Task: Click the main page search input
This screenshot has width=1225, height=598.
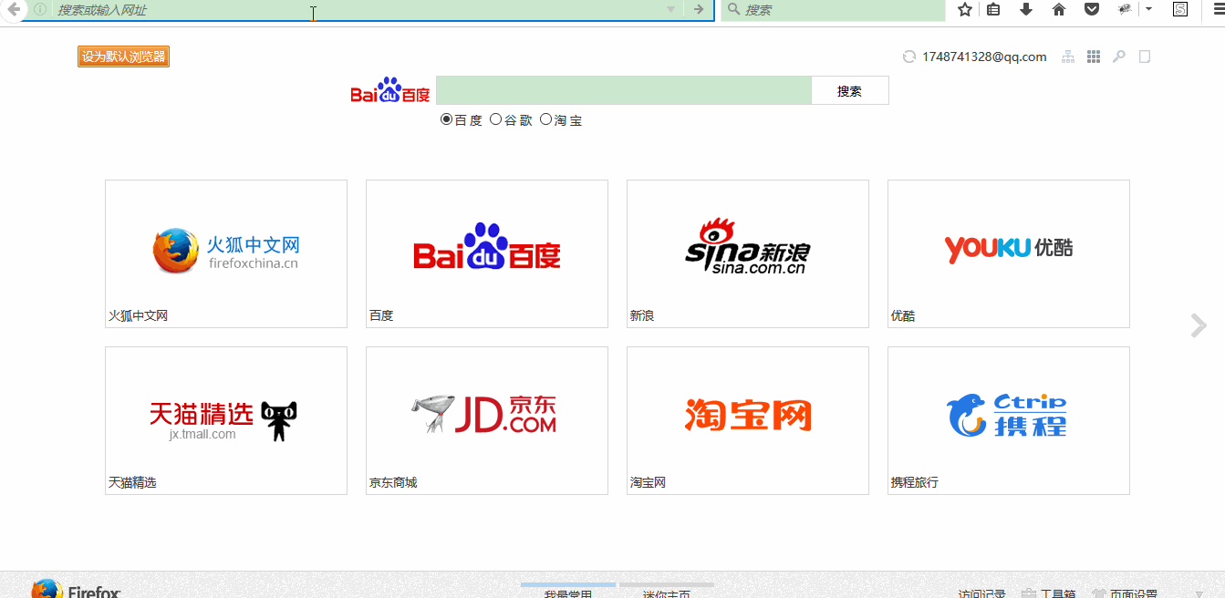Action: pyautogui.click(x=624, y=90)
